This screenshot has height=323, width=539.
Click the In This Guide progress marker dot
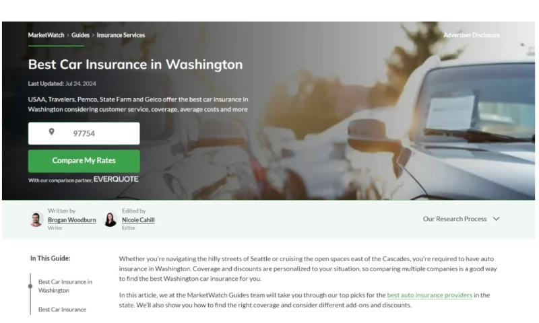30,286
